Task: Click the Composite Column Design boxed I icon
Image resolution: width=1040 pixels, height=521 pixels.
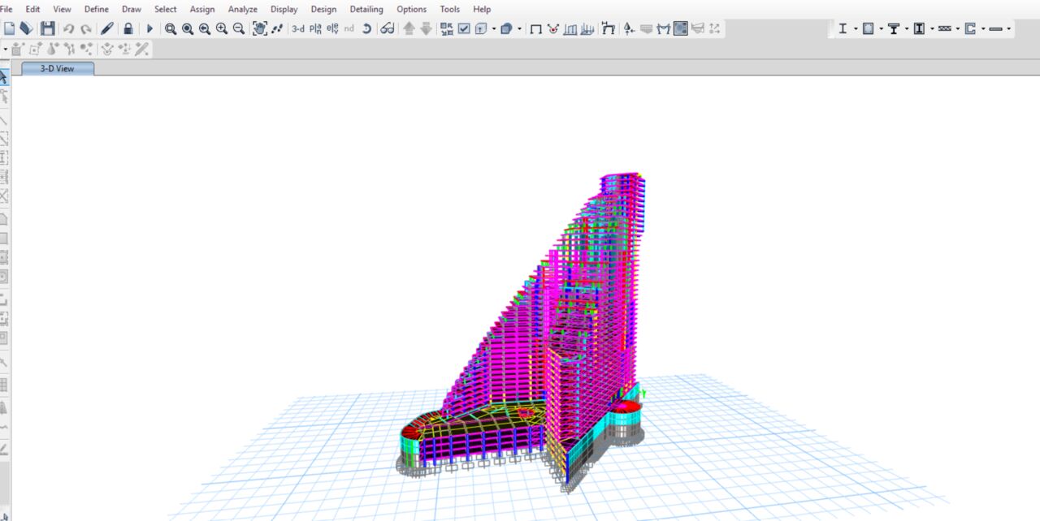Action: pyautogui.click(x=919, y=28)
